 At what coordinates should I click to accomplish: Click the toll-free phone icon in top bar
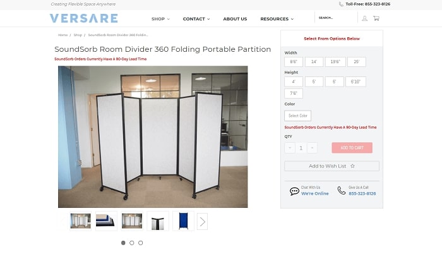(x=341, y=4)
